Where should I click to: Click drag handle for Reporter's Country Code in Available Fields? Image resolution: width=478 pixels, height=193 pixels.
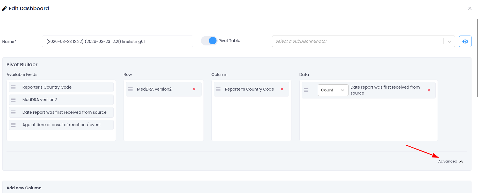(13, 87)
